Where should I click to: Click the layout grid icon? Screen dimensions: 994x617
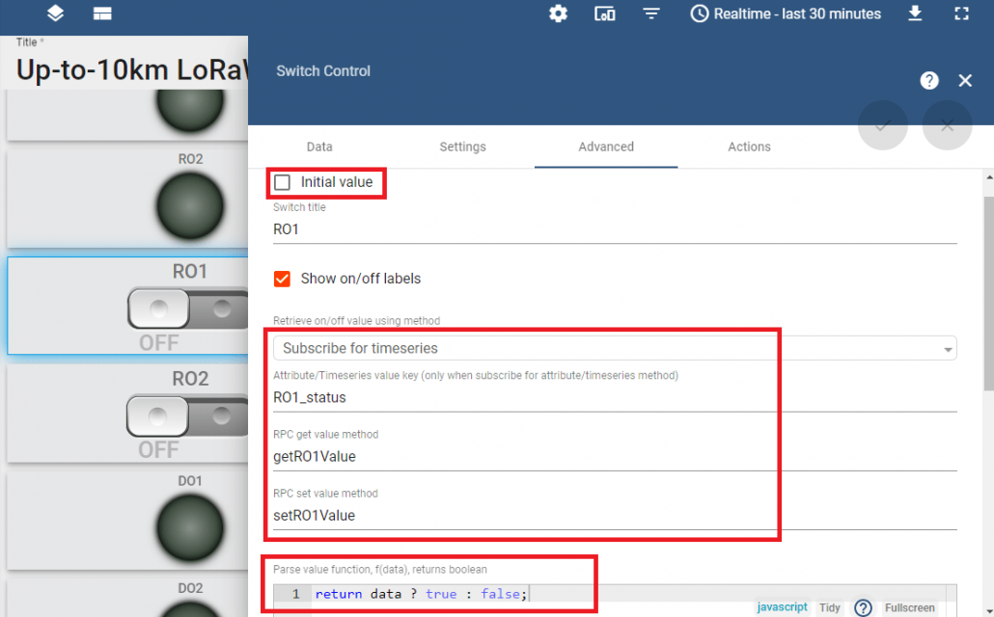(x=102, y=13)
